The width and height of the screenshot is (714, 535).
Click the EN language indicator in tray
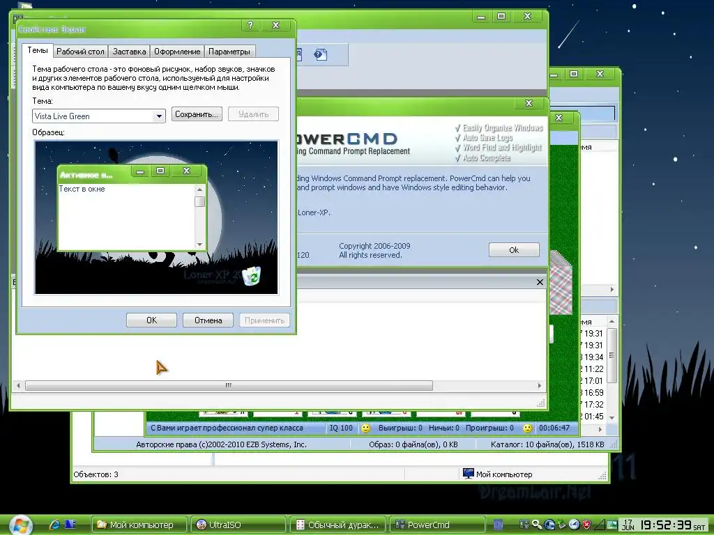[498, 525]
